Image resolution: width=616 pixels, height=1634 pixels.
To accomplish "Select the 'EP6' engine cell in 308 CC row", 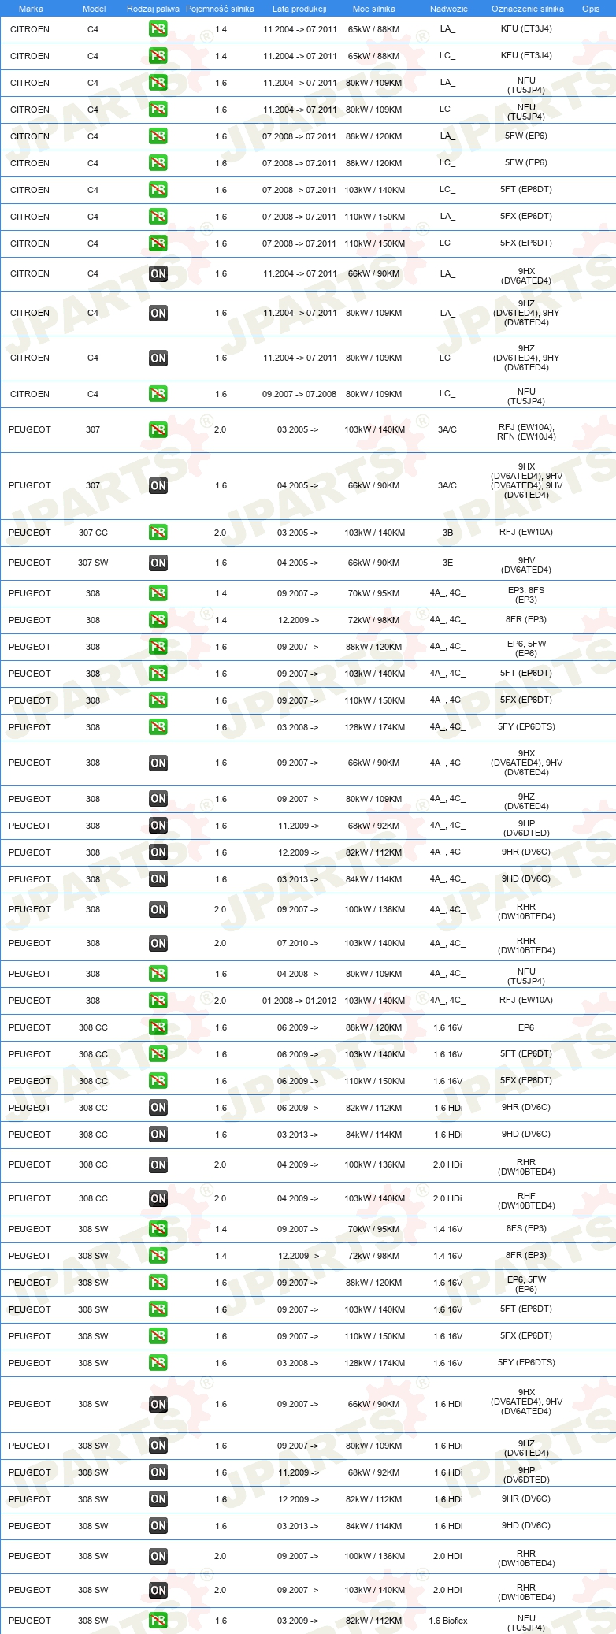I will [x=526, y=1028].
